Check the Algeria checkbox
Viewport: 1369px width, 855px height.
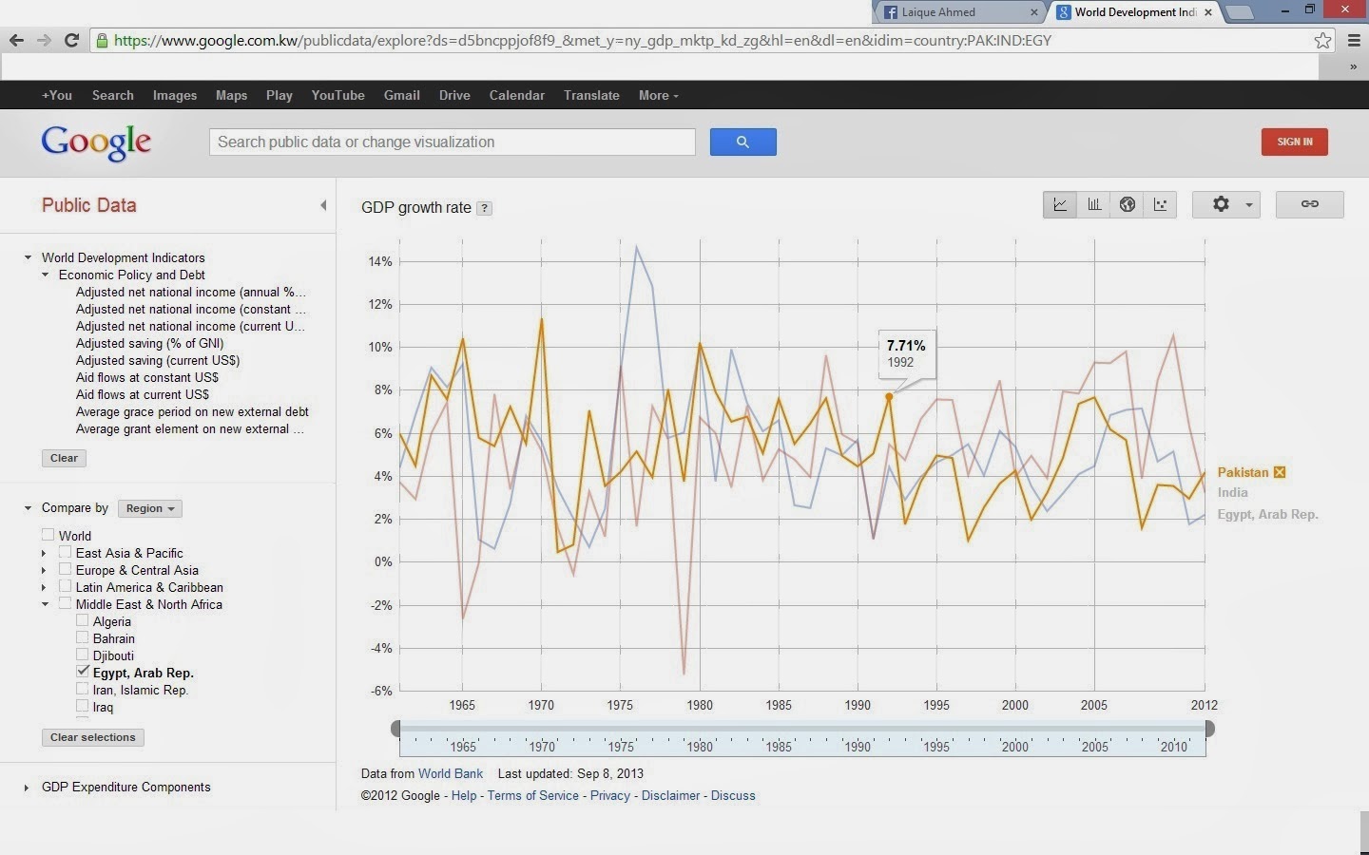click(x=82, y=620)
